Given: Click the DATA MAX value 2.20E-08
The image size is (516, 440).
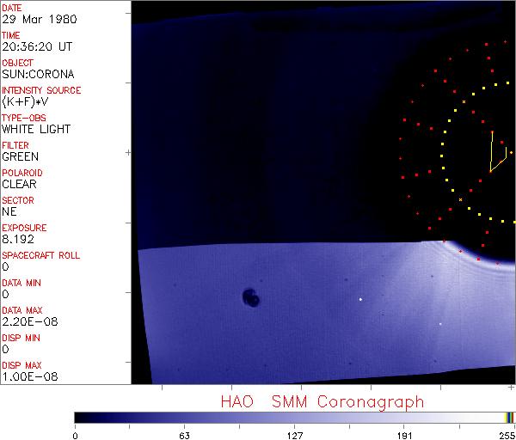Looking at the screenshot, I should 28,322.
